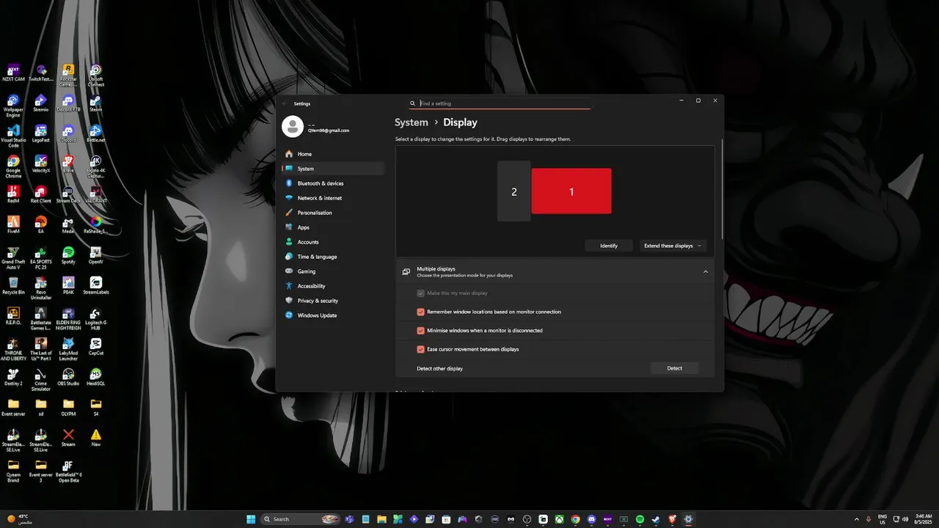Open Network & internet settings
This screenshot has height=528, width=939.
tap(332, 198)
